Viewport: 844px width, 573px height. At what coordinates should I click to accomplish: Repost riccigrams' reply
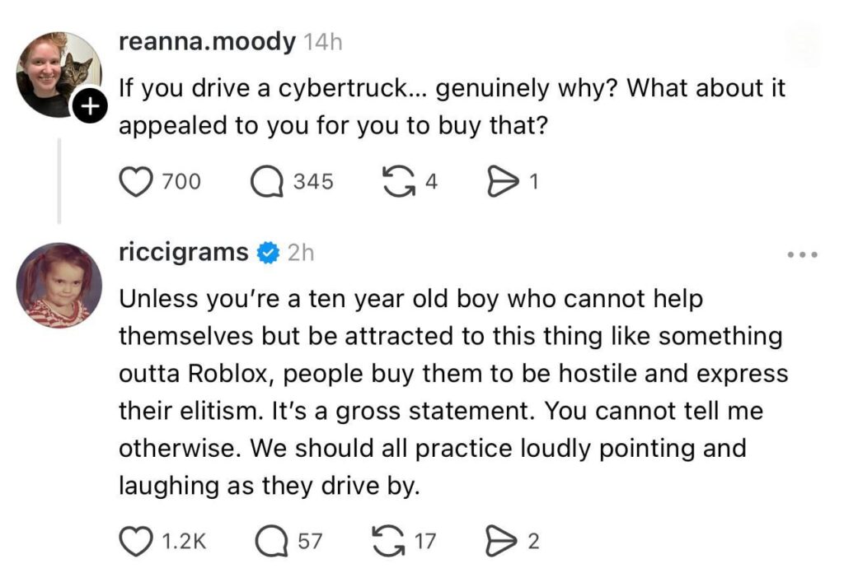(x=389, y=541)
